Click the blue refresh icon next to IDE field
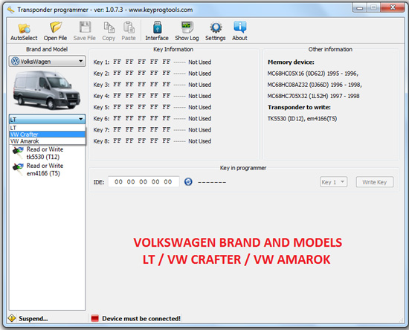Screen dimensions: 409x330 [x=188, y=181]
